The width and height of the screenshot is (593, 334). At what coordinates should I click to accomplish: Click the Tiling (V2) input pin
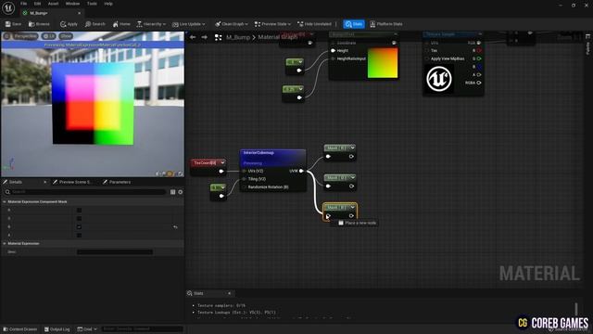[245, 179]
